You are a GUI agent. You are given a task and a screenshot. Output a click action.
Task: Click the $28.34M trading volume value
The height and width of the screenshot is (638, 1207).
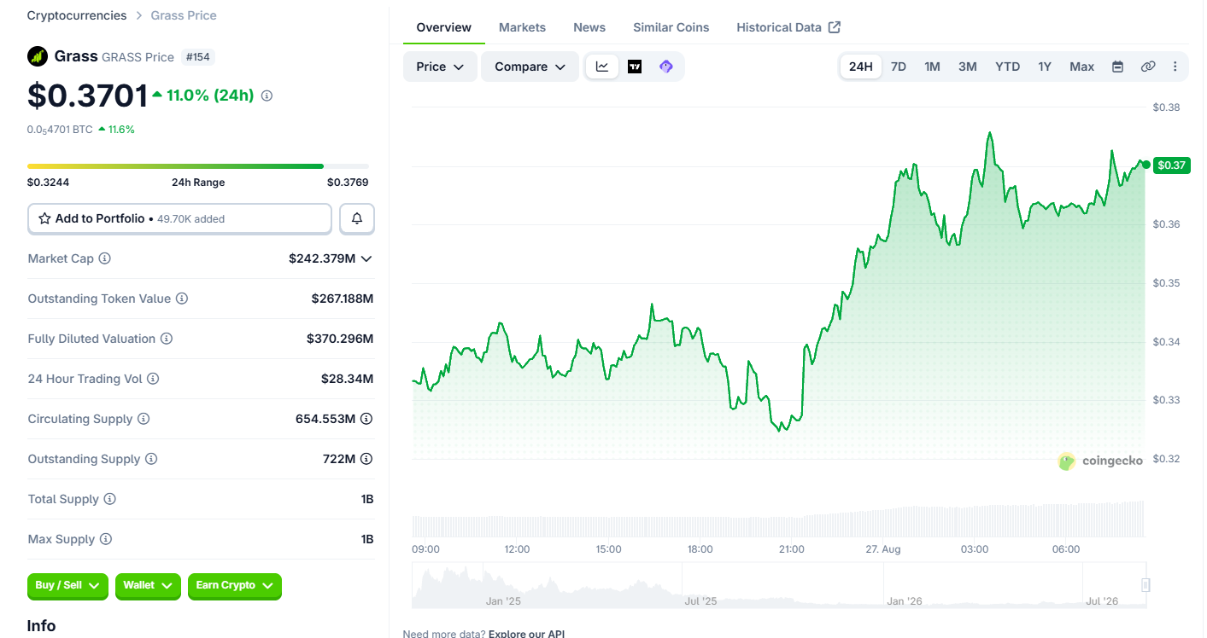[347, 379]
